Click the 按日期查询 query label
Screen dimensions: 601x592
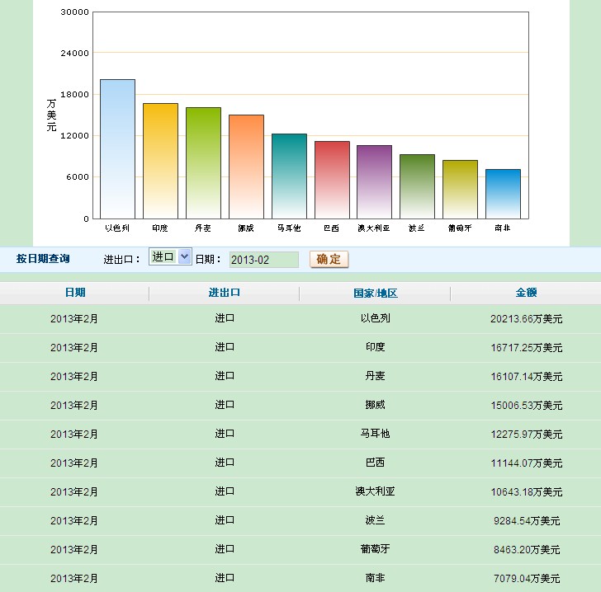point(43,259)
